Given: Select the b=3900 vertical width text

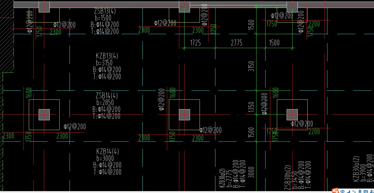Looking at the screenshot, I should tap(363, 173).
